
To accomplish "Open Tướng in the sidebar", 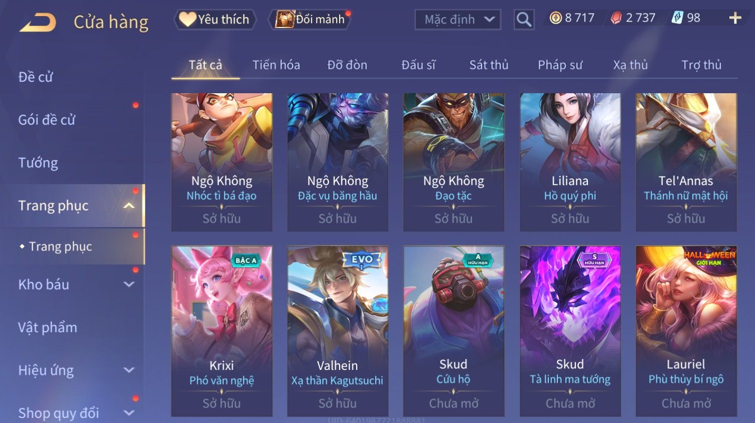I will pos(38,163).
